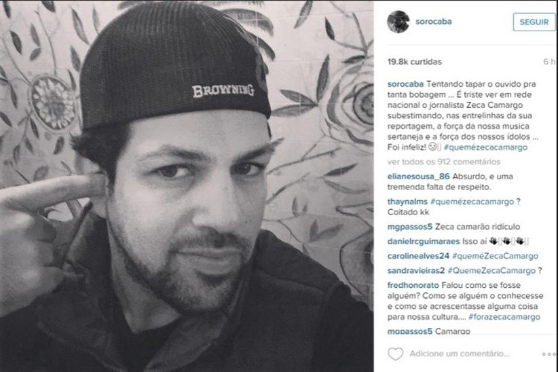
Task: Open danielrcguimaraes commenter profile
Action: (424, 242)
